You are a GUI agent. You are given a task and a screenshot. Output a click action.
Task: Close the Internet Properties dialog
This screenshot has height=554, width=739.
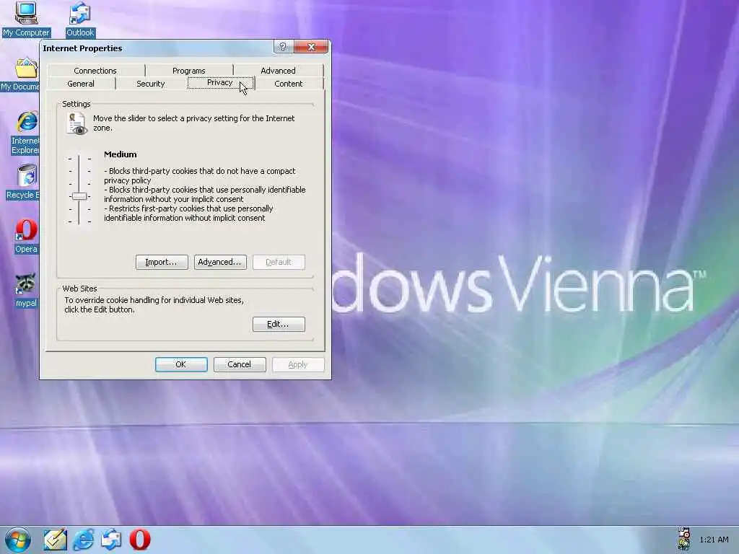click(311, 47)
